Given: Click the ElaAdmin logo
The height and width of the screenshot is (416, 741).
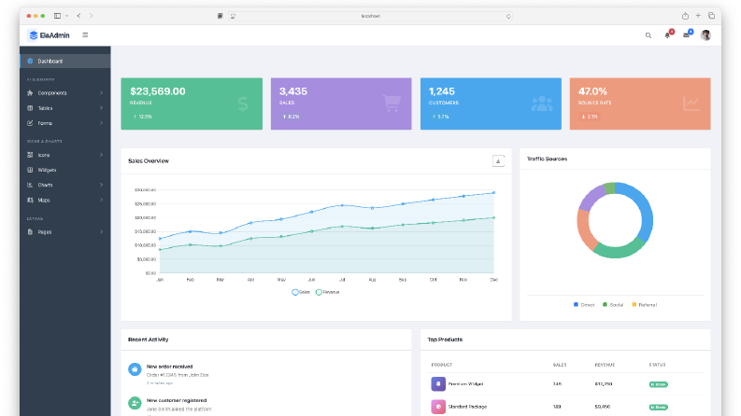Looking at the screenshot, I should tap(50, 35).
